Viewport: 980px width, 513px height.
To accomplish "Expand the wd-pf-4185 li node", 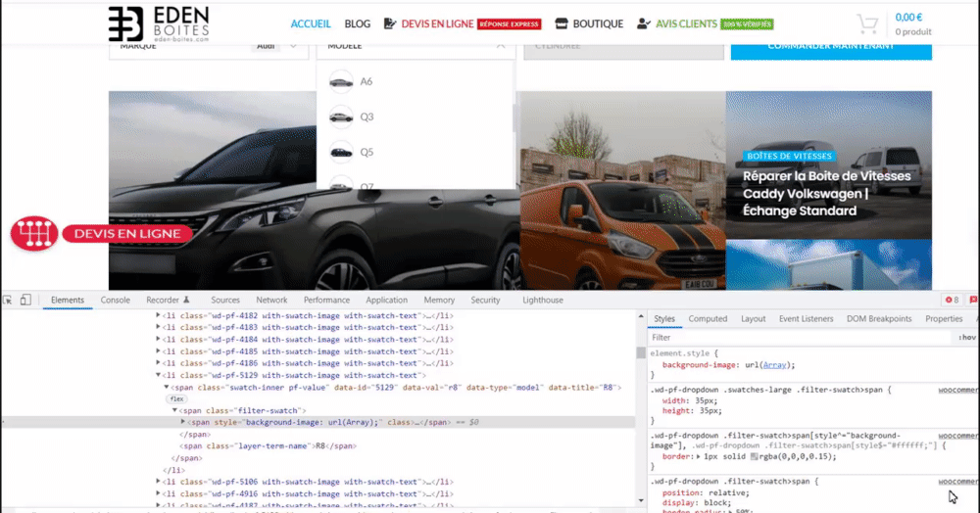I will [158, 351].
